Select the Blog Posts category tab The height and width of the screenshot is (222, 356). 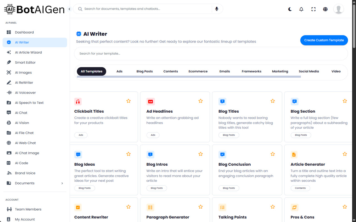pos(144,71)
